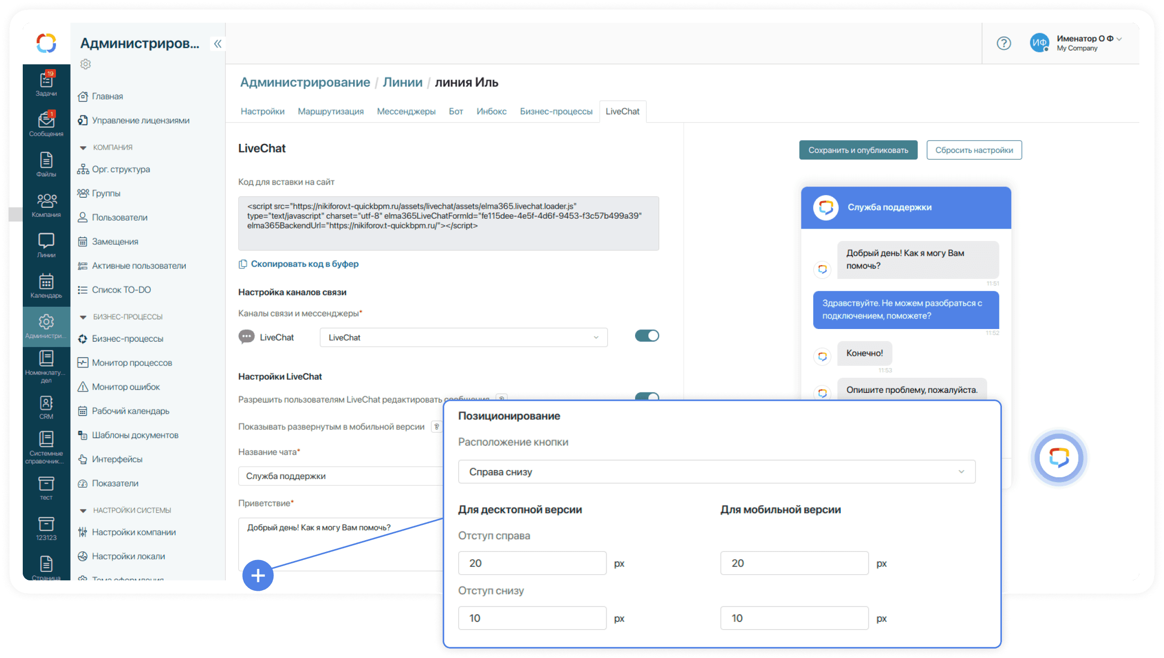Viewport: 1164px width, 658px height.
Task: Click mobile Отступ снизу field
Action: pyautogui.click(x=794, y=618)
